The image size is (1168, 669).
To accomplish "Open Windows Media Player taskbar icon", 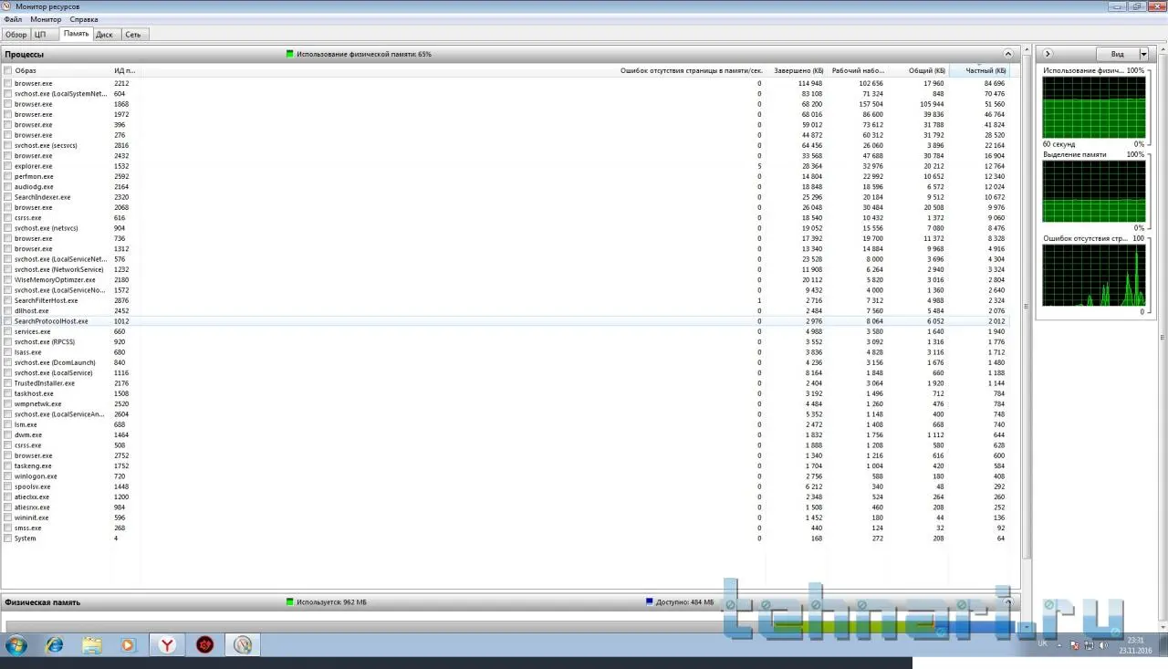I will tap(128, 645).
